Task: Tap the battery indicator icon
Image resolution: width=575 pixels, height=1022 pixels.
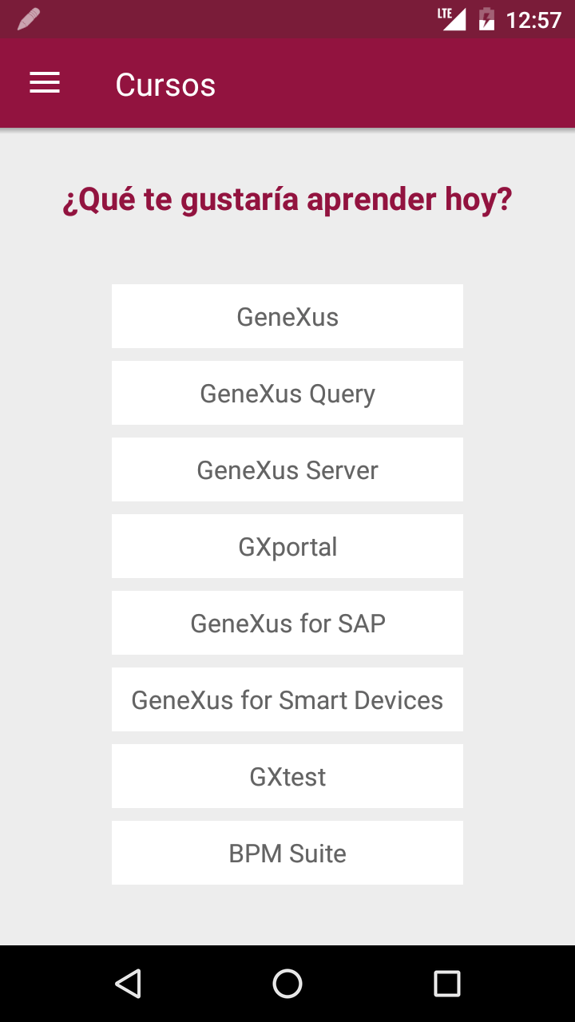Action: click(x=487, y=18)
